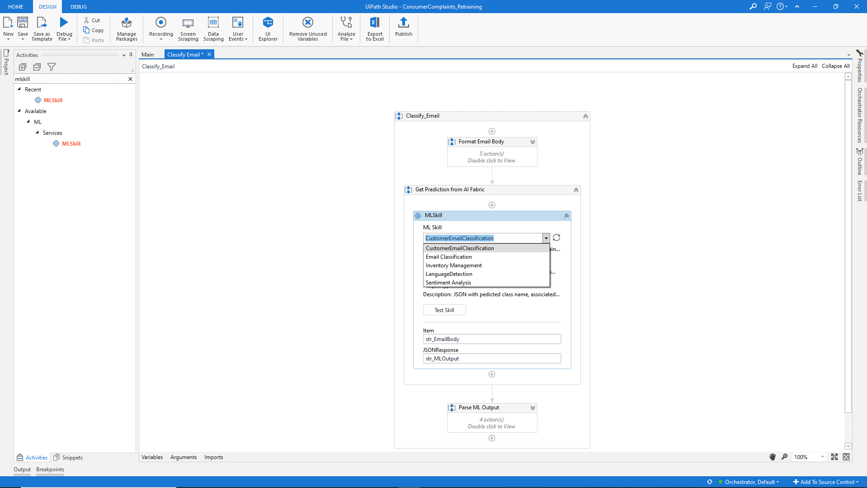Open Manage Packages

tap(127, 29)
